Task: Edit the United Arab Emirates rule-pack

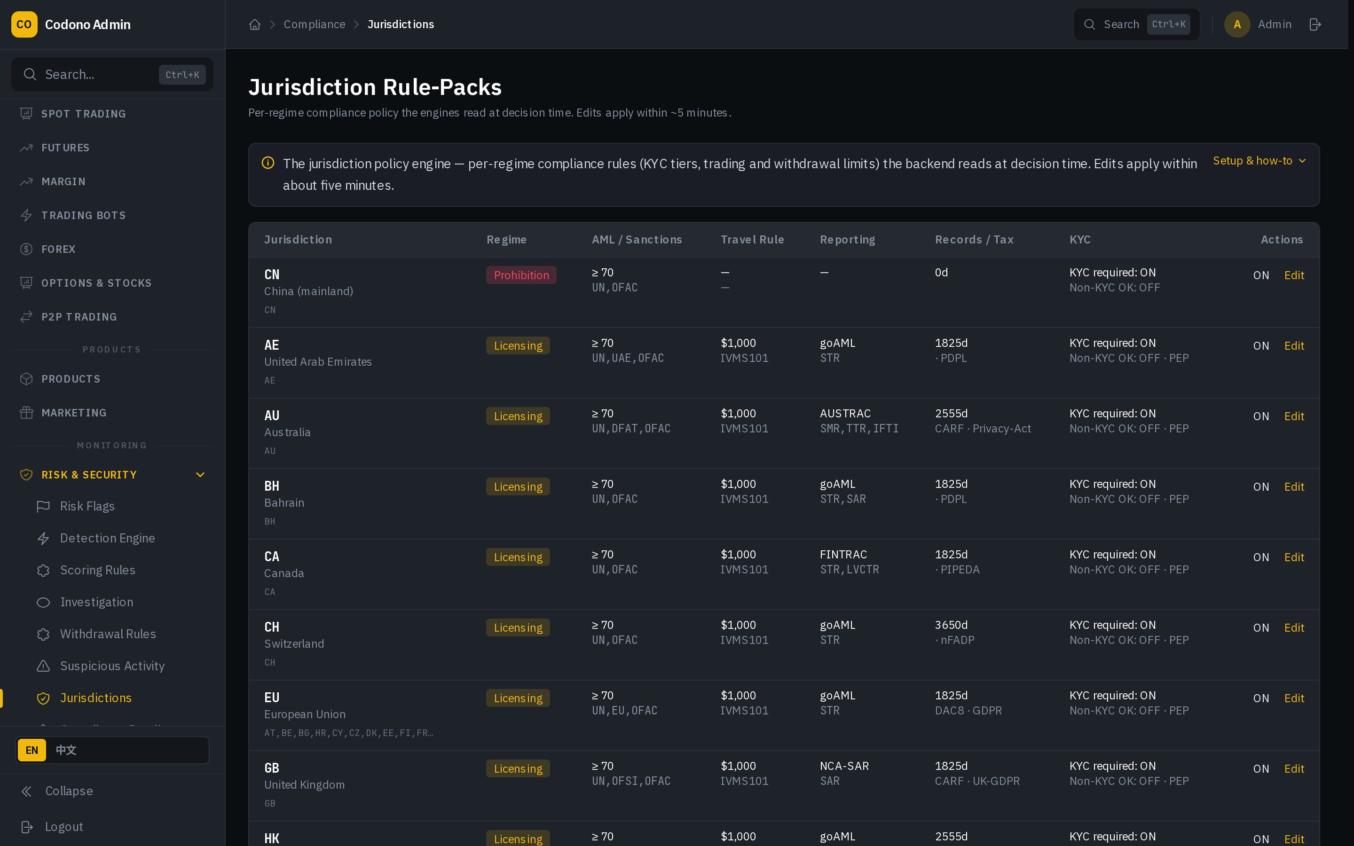Action: 1293,346
